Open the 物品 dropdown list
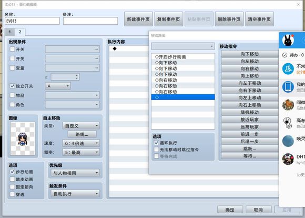This screenshot has height=218, width=305. 73,95
